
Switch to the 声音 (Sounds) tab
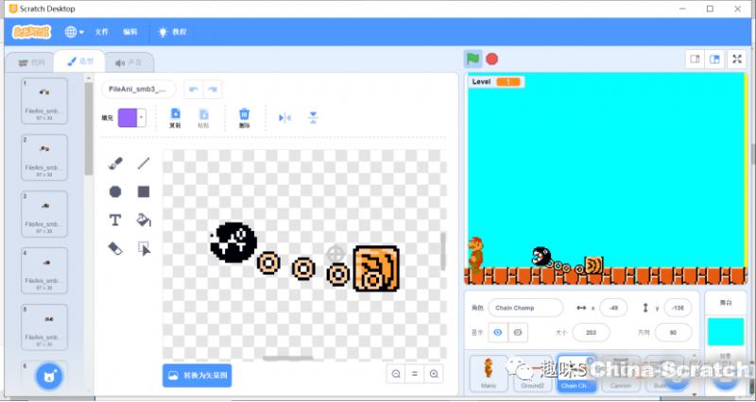(x=129, y=62)
